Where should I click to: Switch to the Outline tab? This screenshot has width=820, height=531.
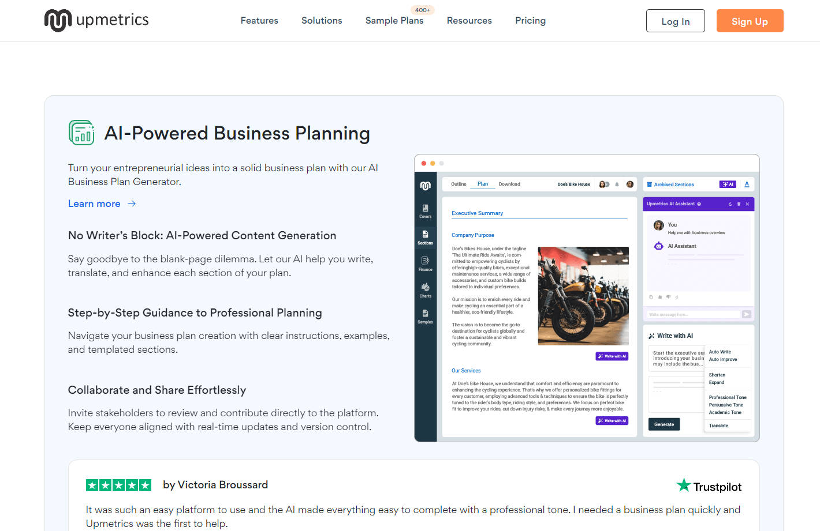(459, 184)
